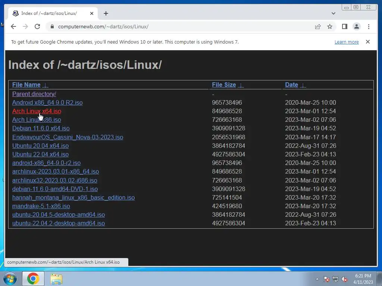Click the address bar URL
The width and height of the screenshot is (382, 286).
pyautogui.click(x=103, y=26)
